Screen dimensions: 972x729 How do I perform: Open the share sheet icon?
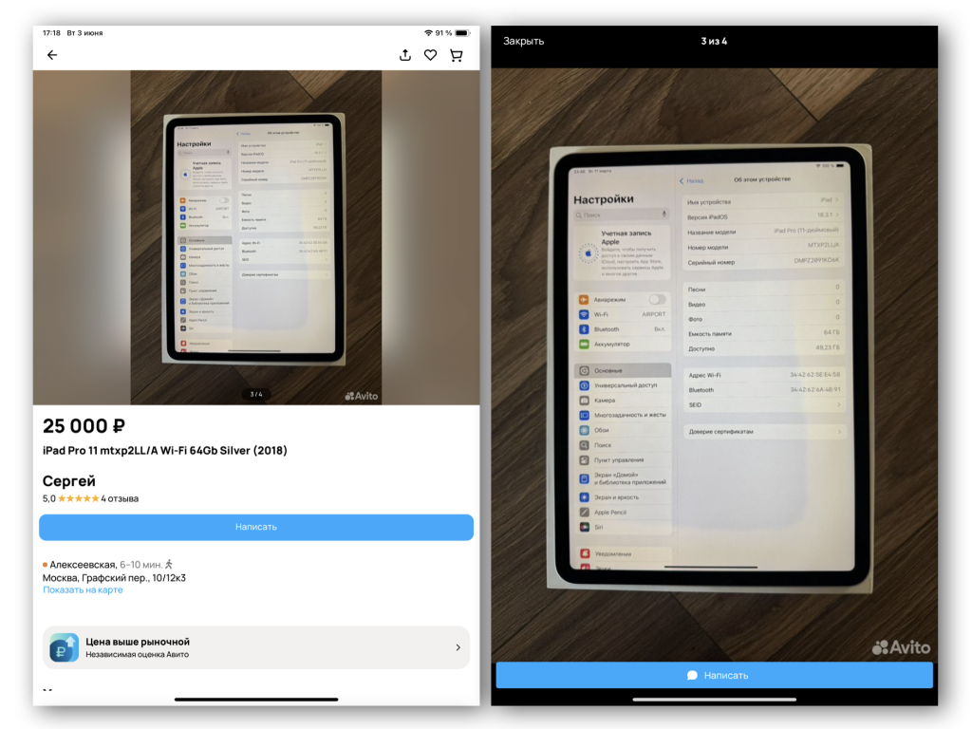(x=404, y=55)
